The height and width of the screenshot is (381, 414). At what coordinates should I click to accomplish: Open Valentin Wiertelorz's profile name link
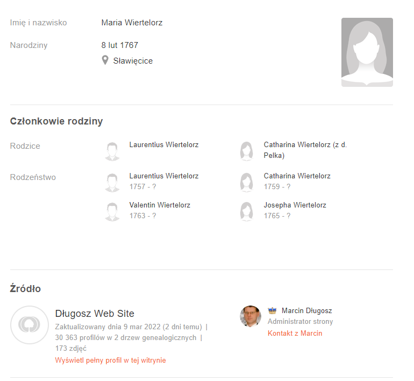tap(160, 205)
